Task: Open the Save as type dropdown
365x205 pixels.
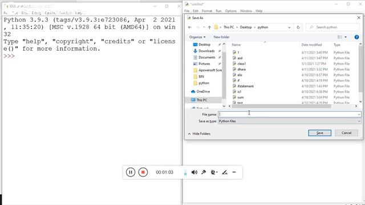Action: (290, 121)
